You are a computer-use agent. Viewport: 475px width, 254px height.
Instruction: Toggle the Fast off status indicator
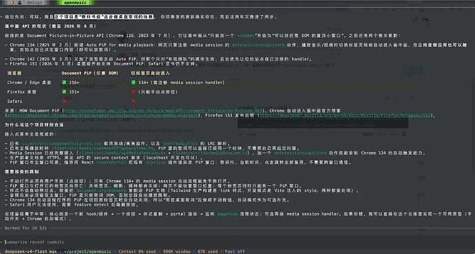tap(235, 251)
